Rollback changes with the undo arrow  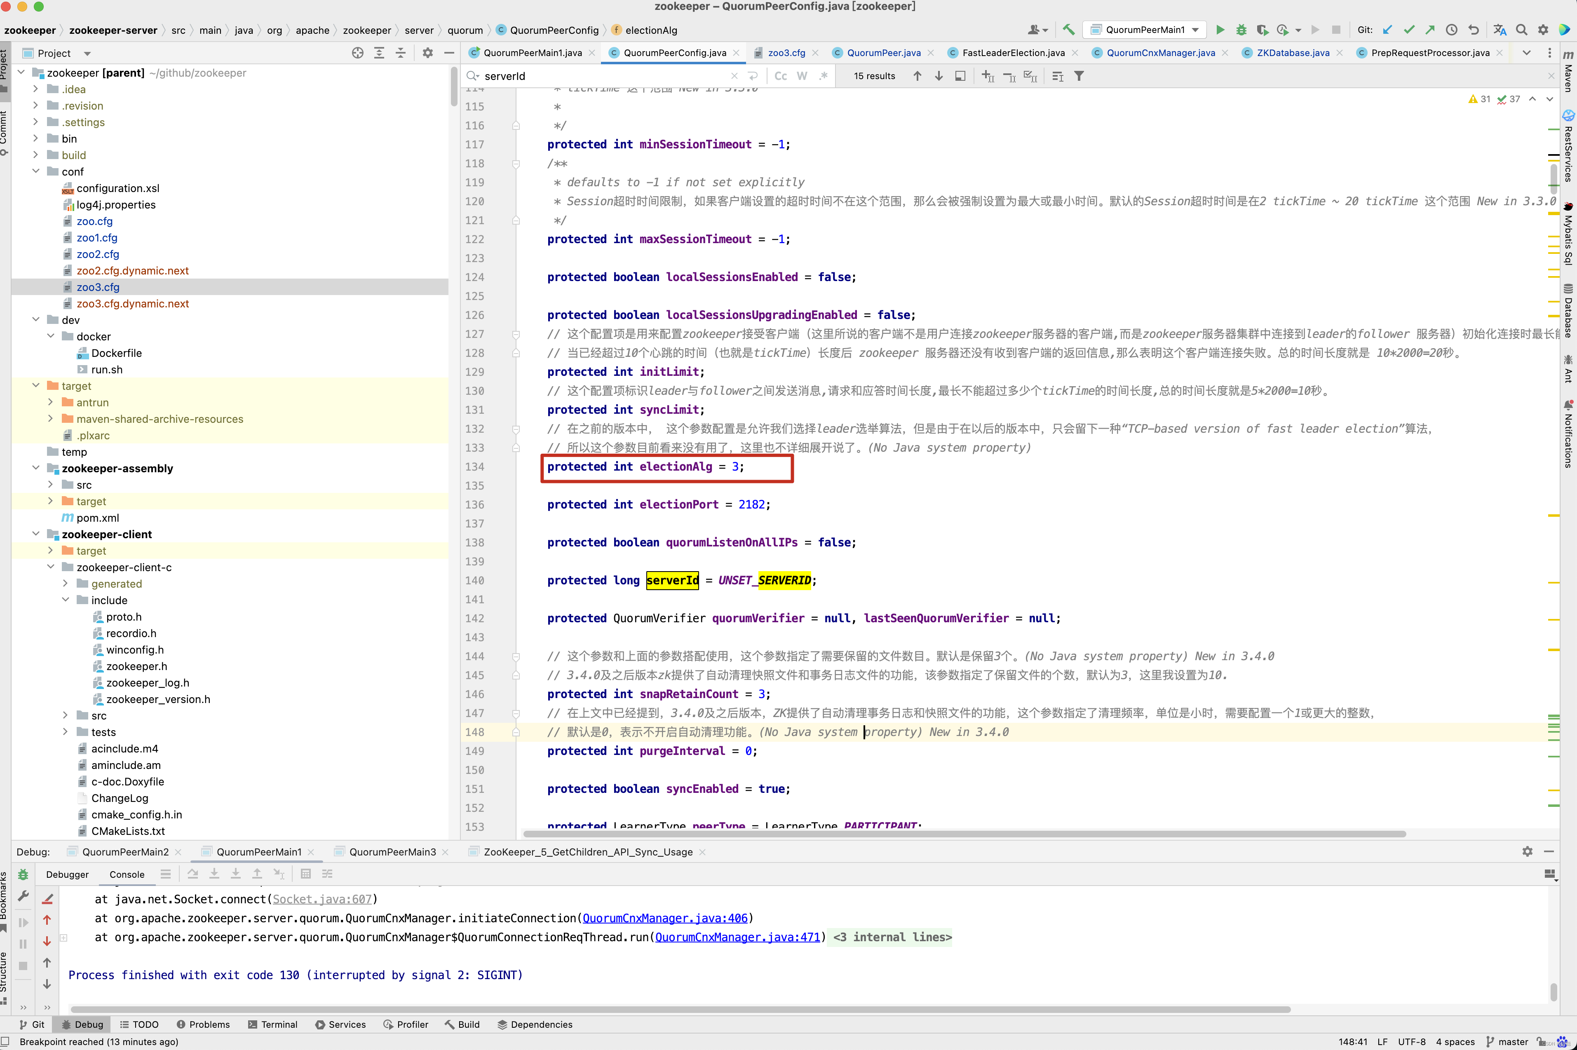click(1473, 30)
